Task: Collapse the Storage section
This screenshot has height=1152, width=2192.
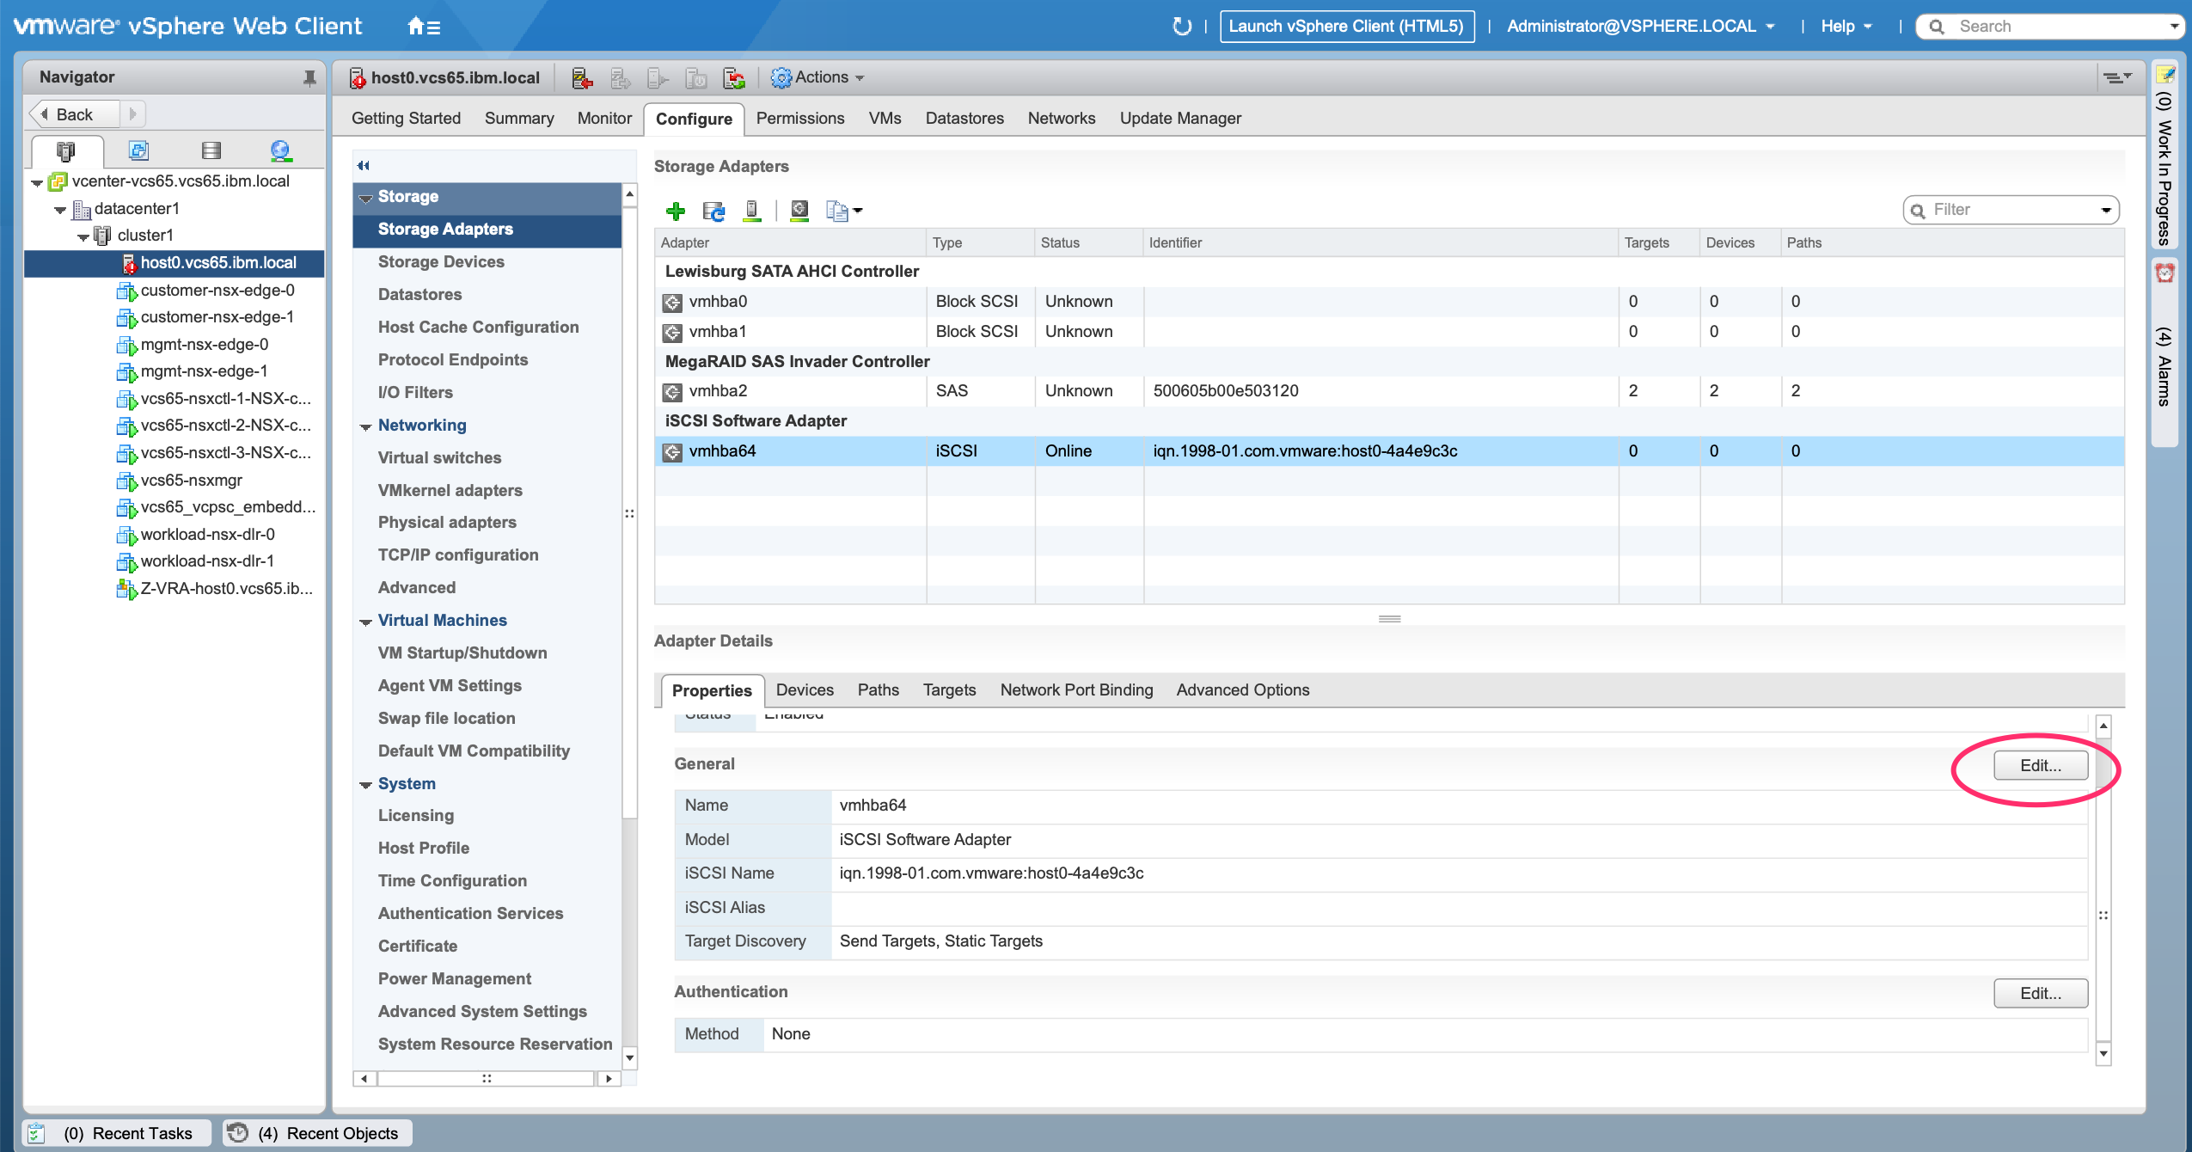Action: tap(366, 198)
